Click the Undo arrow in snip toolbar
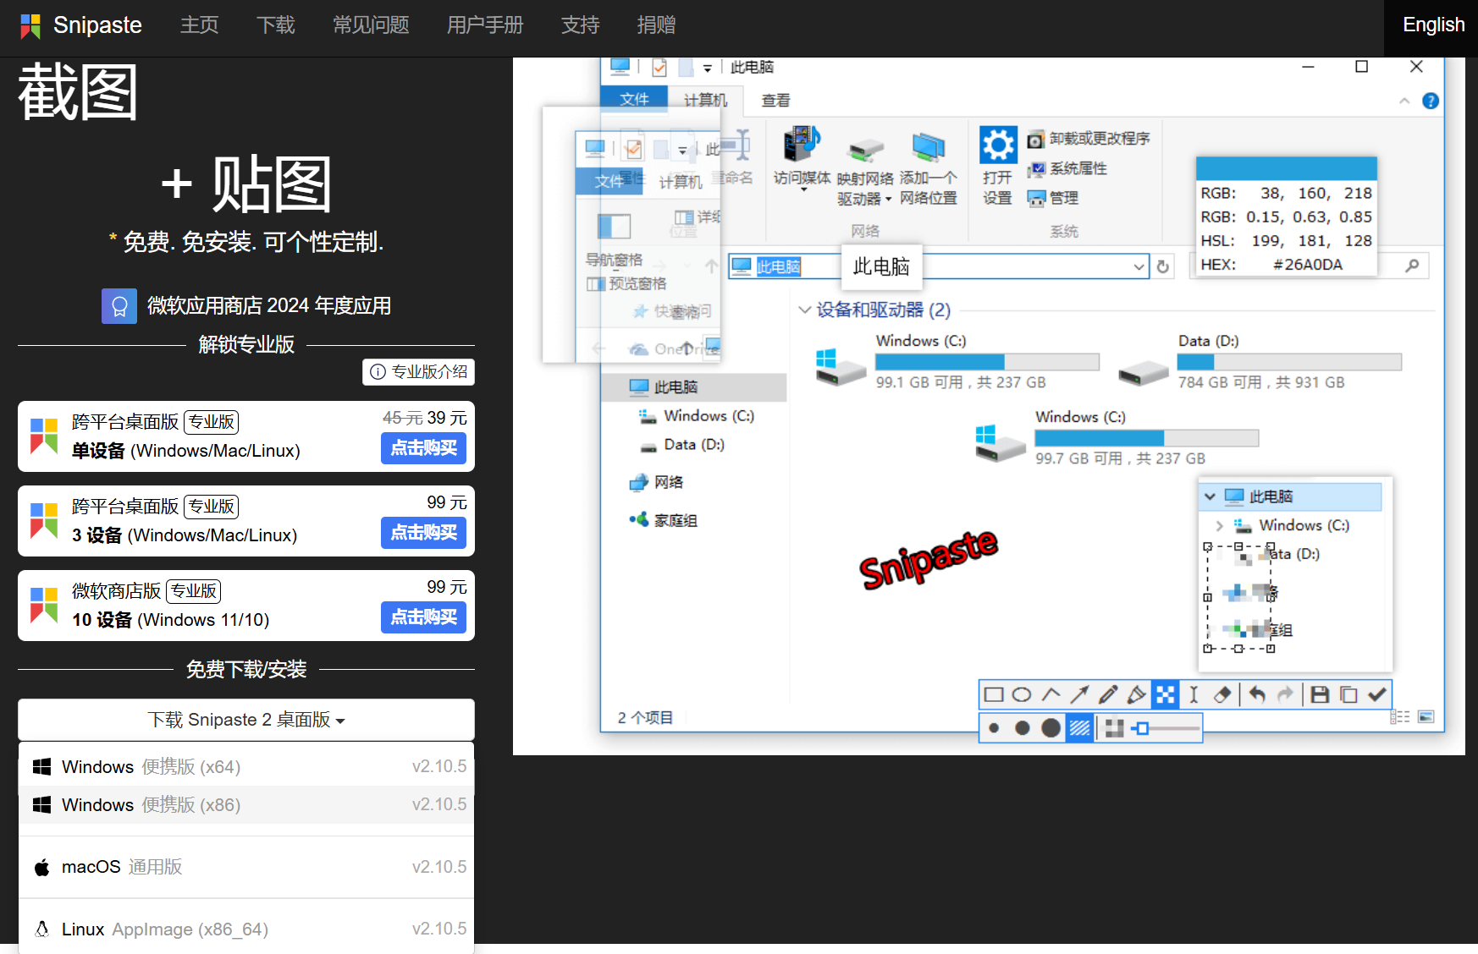The width and height of the screenshot is (1478, 954). (x=1257, y=695)
